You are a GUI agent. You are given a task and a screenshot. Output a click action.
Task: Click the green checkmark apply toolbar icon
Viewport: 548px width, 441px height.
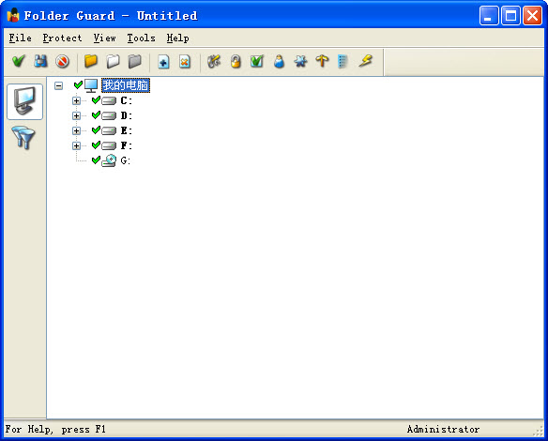click(x=19, y=62)
